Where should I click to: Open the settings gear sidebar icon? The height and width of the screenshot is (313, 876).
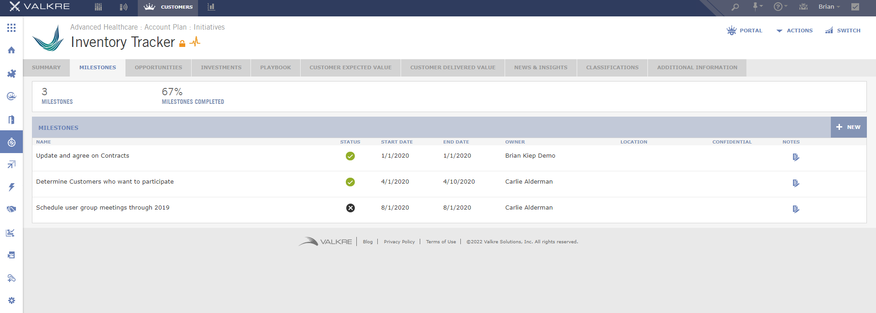11,301
